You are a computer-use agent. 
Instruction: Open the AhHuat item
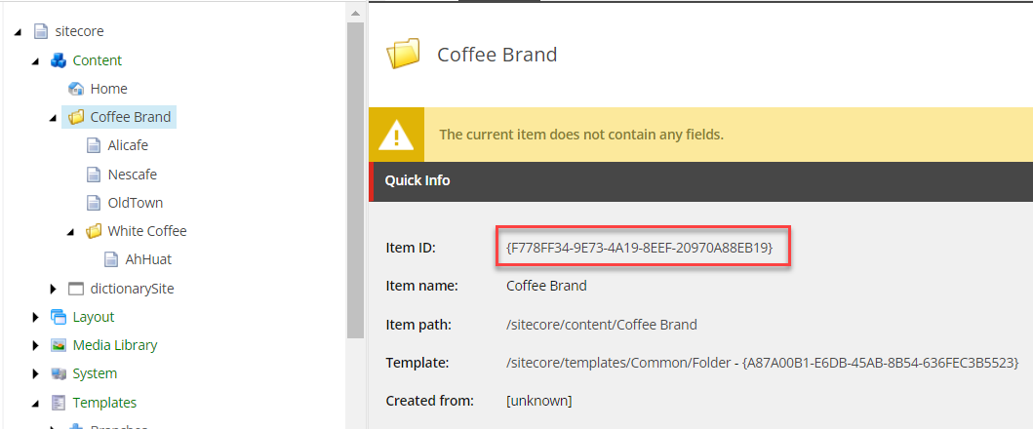click(x=149, y=259)
